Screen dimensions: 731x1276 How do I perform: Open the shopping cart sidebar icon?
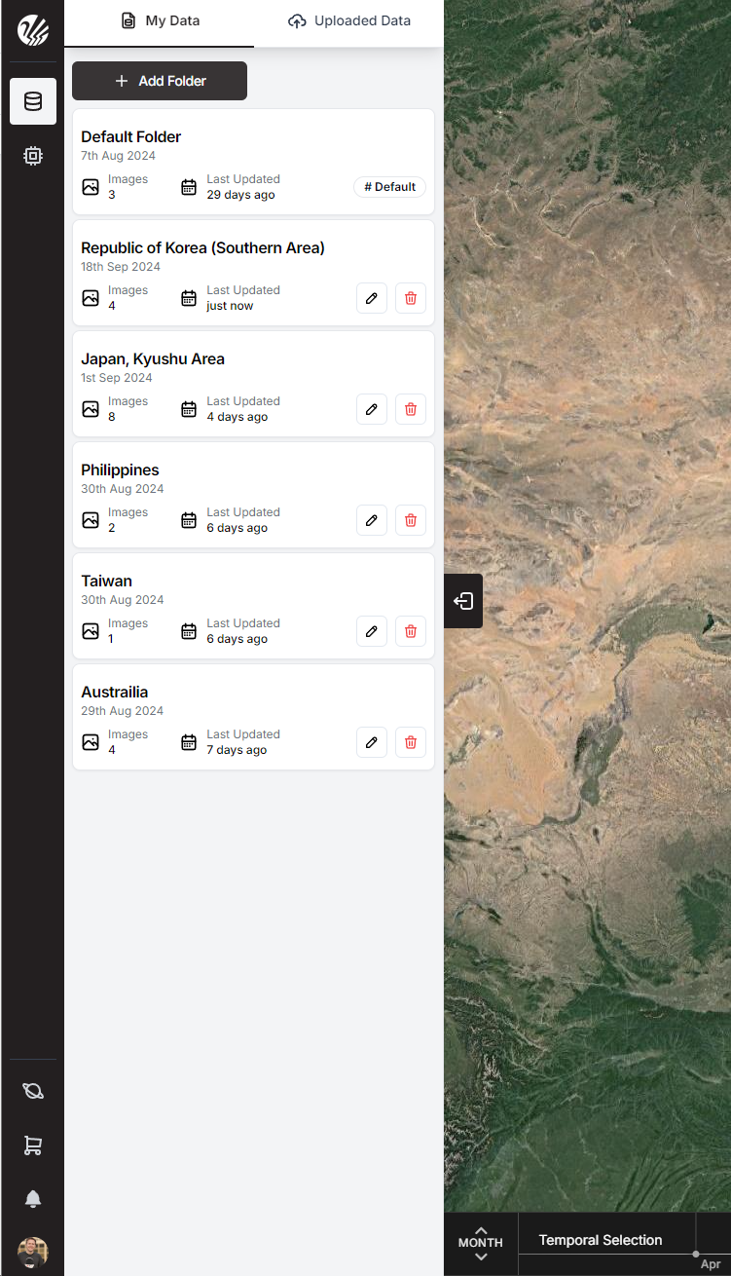[x=33, y=1145]
